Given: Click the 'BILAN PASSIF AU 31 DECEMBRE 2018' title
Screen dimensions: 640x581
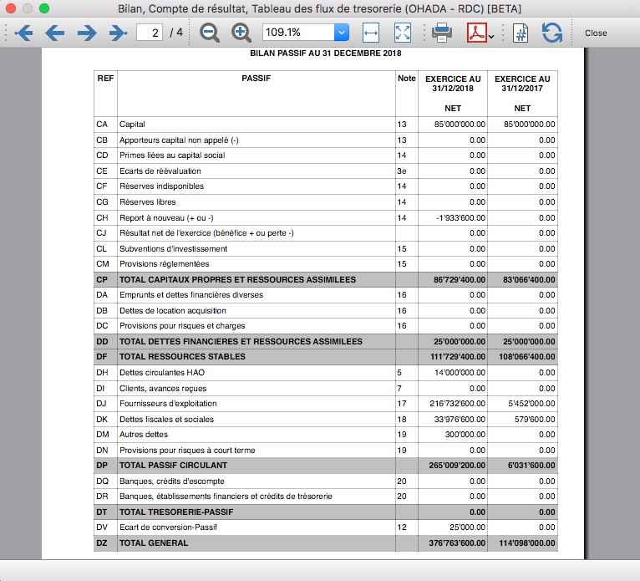Looking at the screenshot, I should click(326, 53).
